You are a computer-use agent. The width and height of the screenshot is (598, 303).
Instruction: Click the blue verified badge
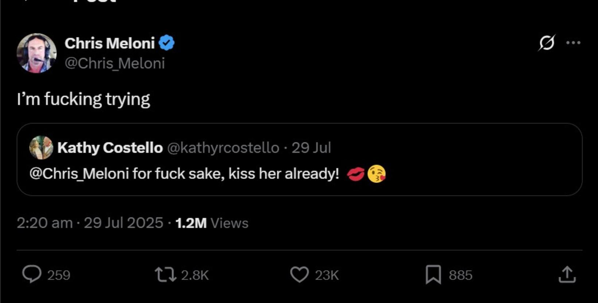coord(166,43)
